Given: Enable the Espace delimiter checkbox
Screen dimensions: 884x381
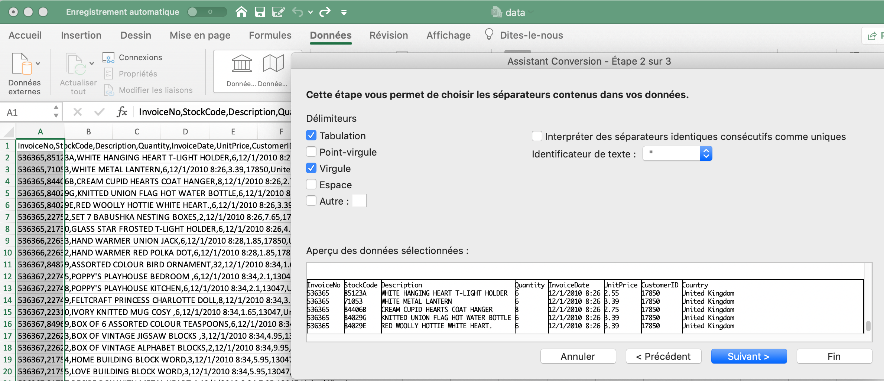Looking at the screenshot, I should tap(311, 185).
